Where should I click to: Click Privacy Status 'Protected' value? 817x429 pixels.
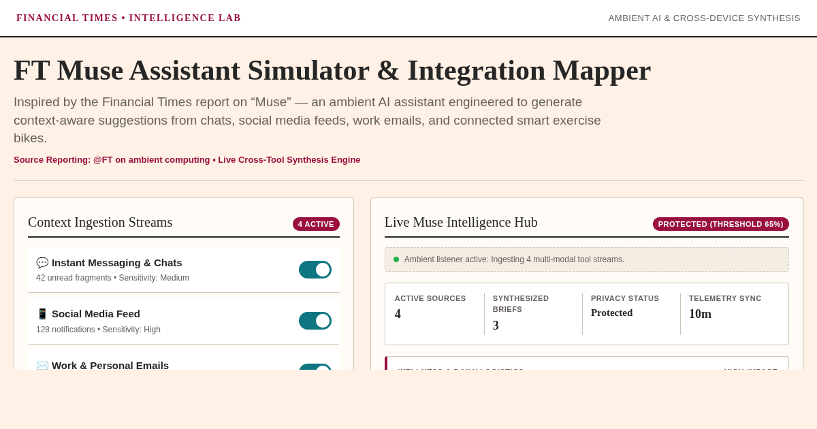(x=612, y=313)
